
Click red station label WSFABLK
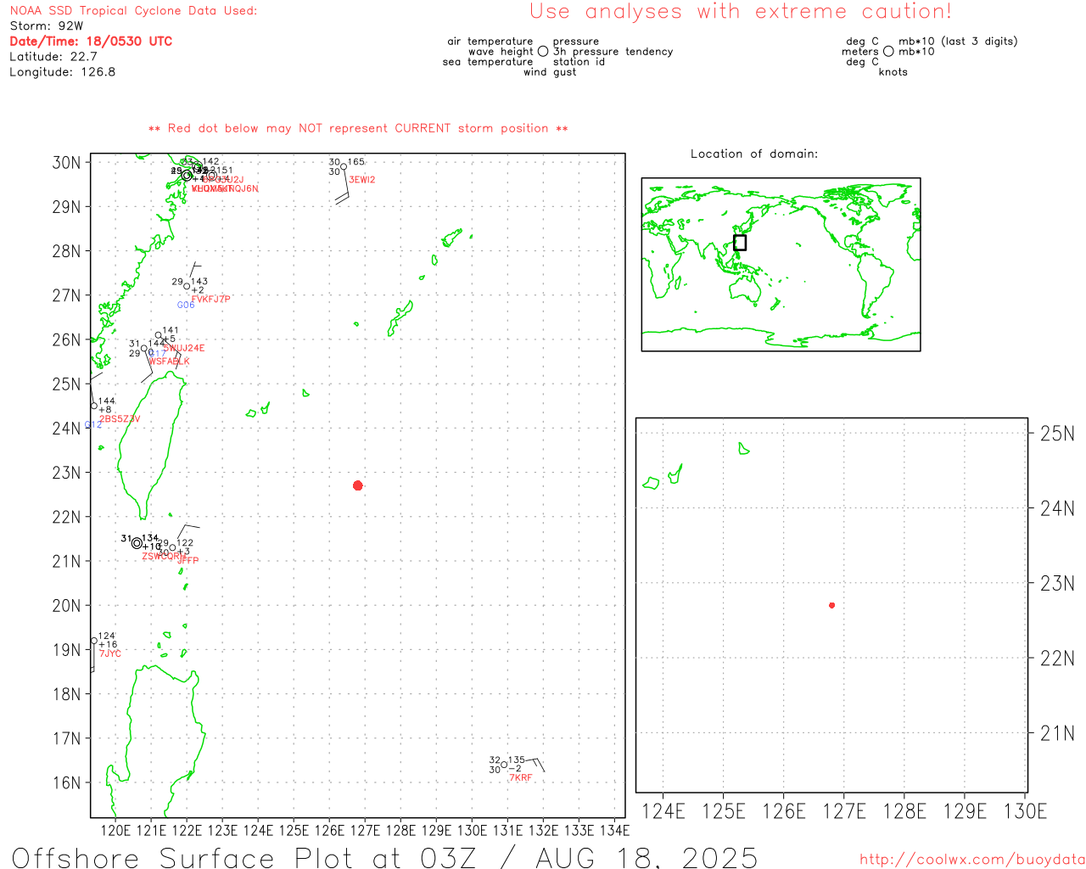pyautogui.click(x=169, y=362)
